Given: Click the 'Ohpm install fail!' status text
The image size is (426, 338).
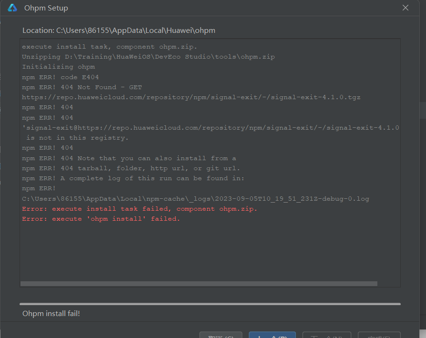Looking at the screenshot, I should click(51, 314).
